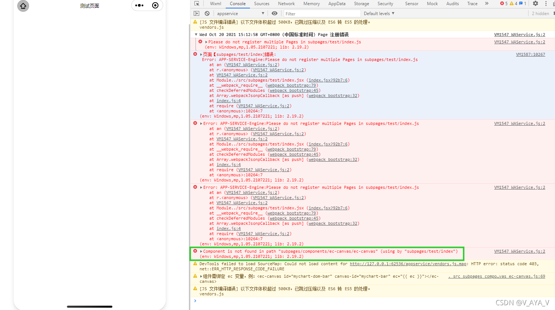The image size is (555, 310).
Task: Tap the home icon in simulator header
Action: [23, 6]
